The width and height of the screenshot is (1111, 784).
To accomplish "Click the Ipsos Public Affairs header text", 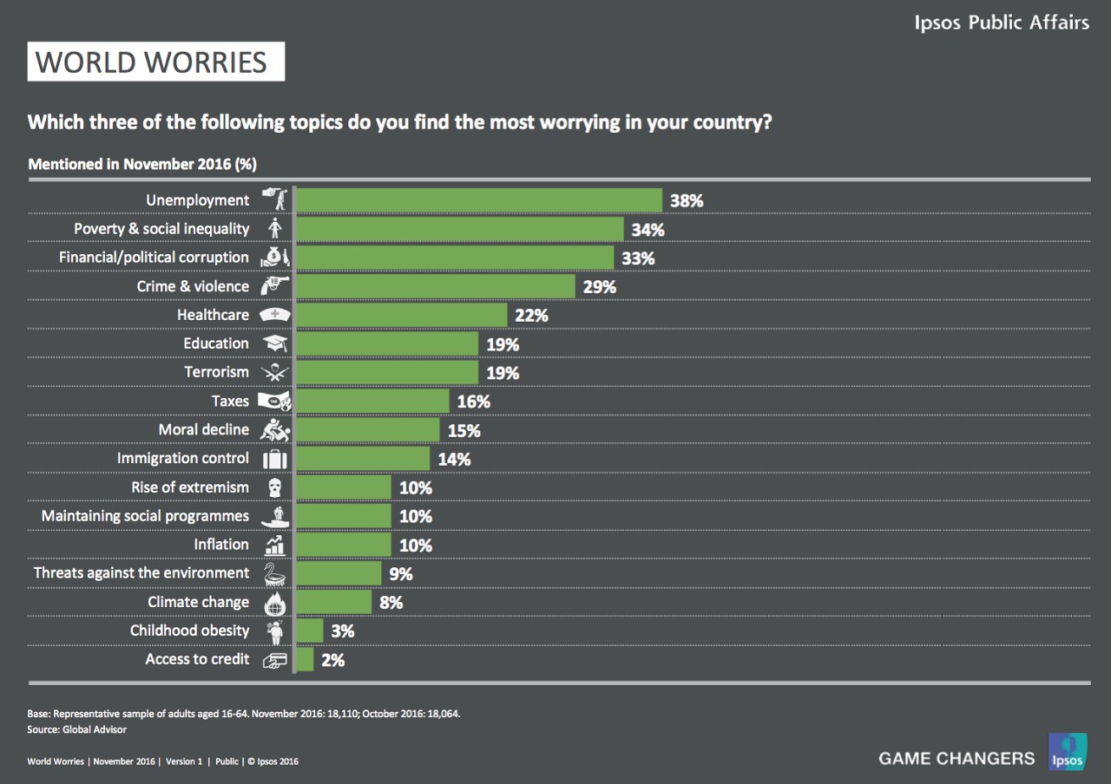I will [1002, 23].
